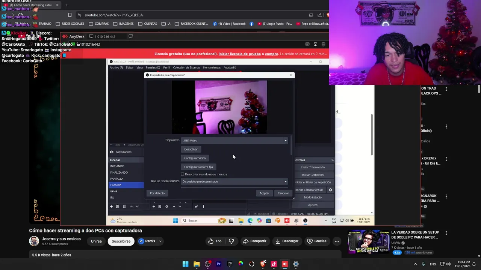Open the Dispositivo USB3 Video dropdown
The image size is (481, 270).
235,141
